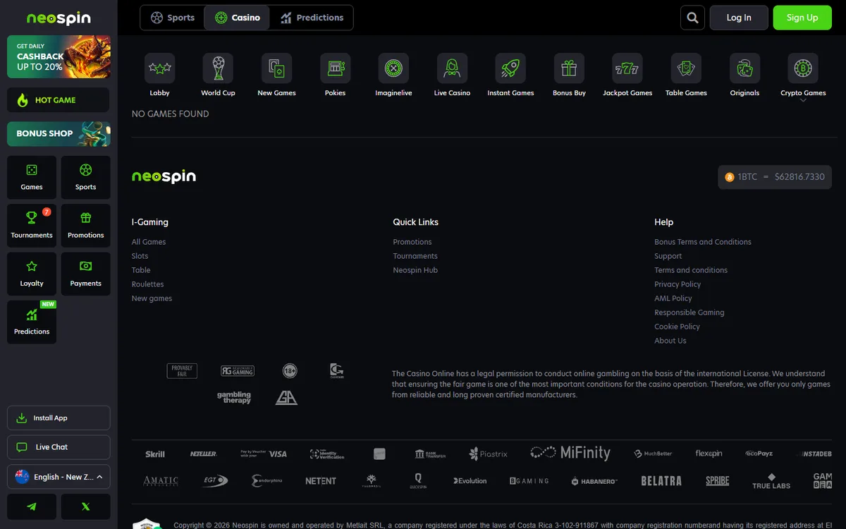Click the NETENT provider logo
Viewport: 846px width, 529px height.
(321, 481)
